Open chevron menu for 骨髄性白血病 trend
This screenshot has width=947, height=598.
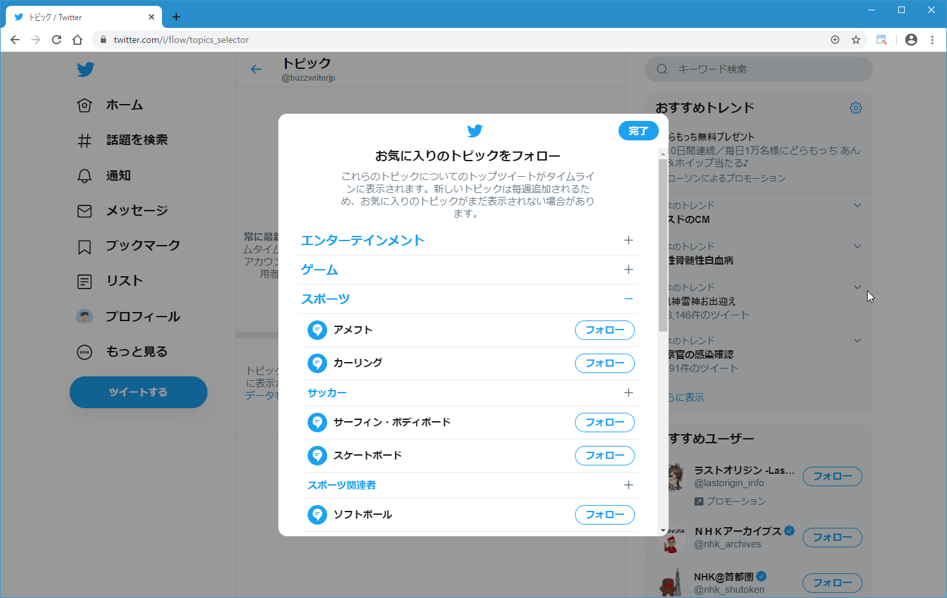click(857, 246)
